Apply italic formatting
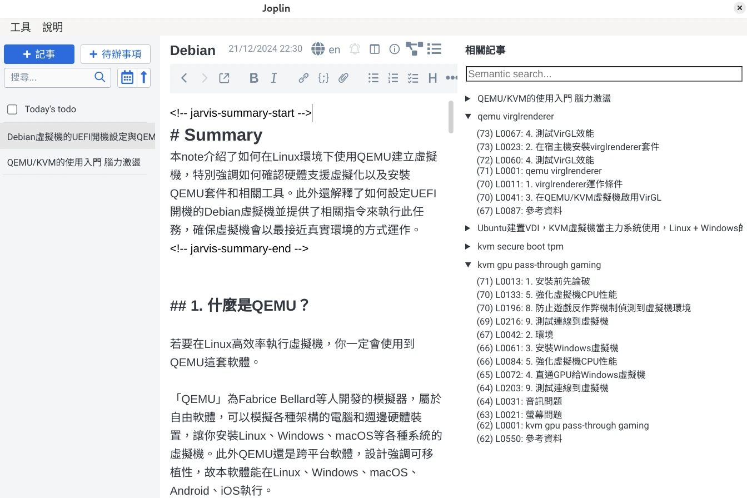Image resolution: width=747 pixels, height=498 pixels. point(273,78)
